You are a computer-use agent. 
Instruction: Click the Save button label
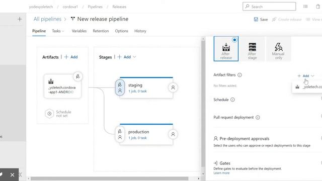tap(264, 20)
